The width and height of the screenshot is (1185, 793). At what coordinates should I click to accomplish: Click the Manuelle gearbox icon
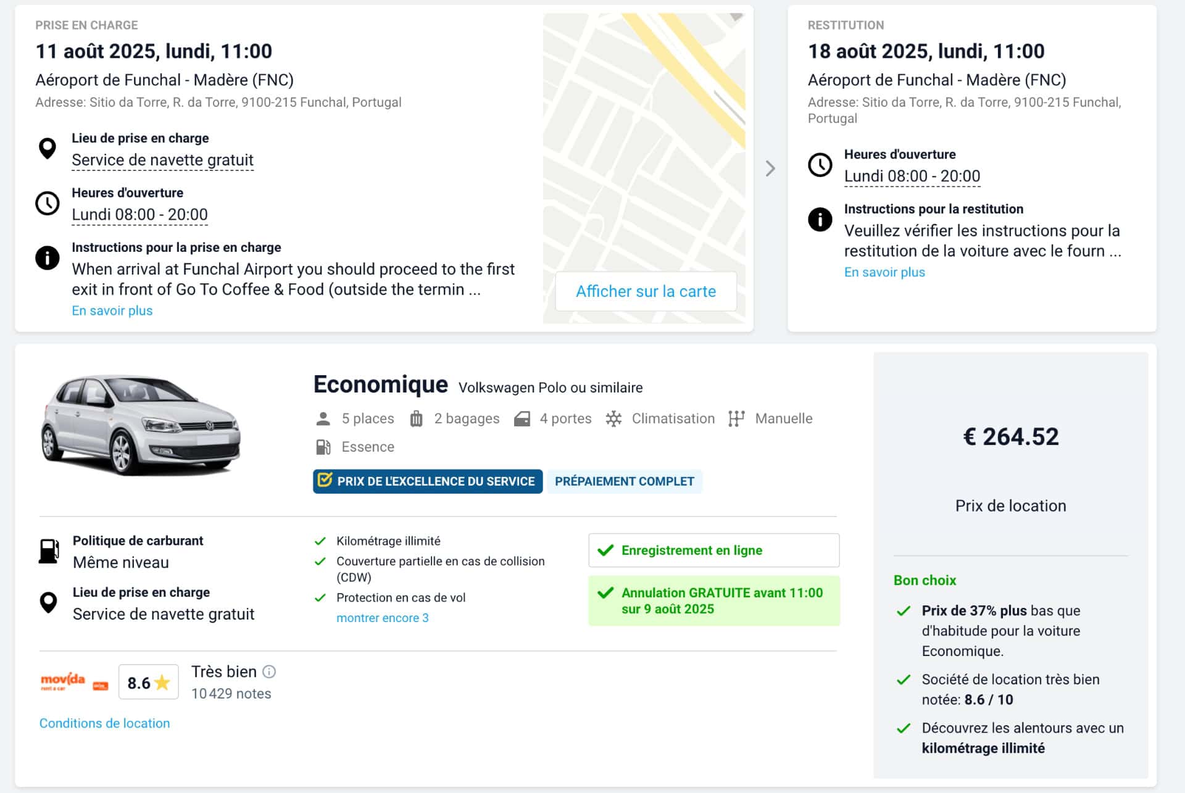tap(736, 419)
